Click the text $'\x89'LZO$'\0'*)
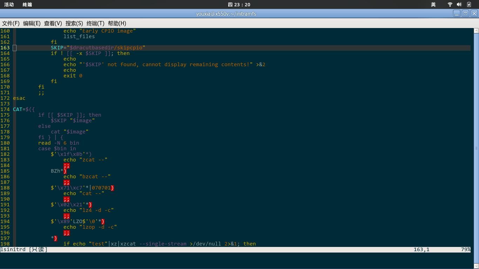 pyautogui.click(x=77, y=221)
